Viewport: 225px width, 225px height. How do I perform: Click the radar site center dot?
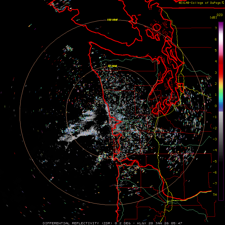click(x=112, y=113)
